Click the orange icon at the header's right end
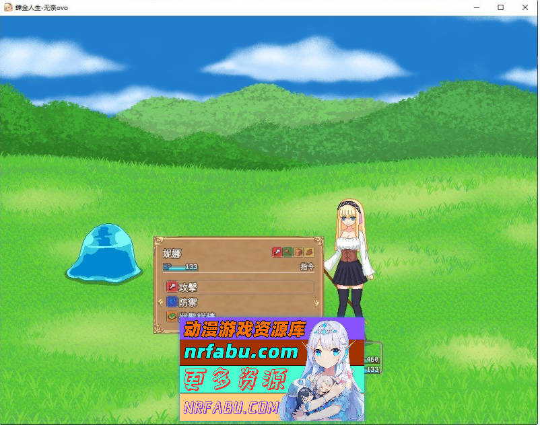The width and height of the screenshot is (540, 425). click(309, 252)
